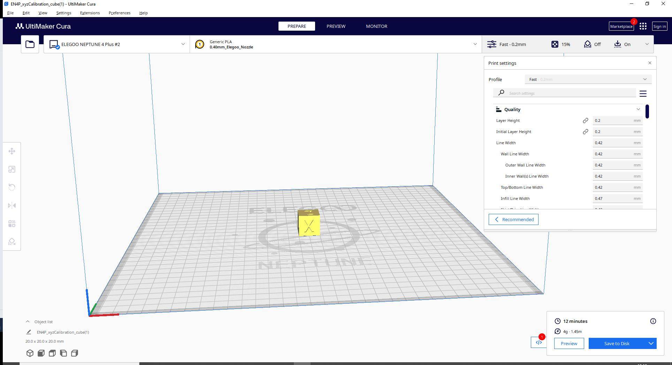Viewport: 672px width, 365px height.
Task: Click the print settings scrollbar thumb
Action: pos(647,111)
